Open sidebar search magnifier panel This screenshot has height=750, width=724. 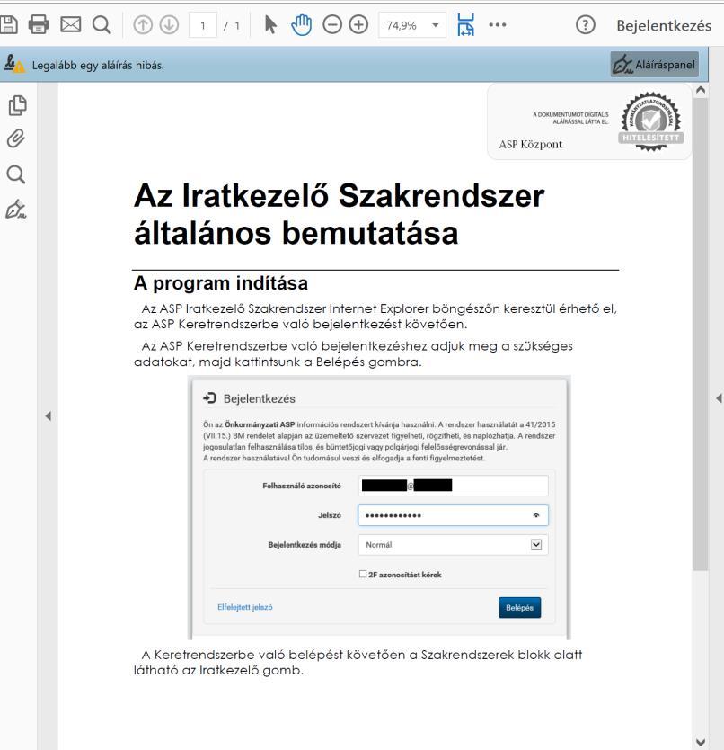click(x=16, y=174)
